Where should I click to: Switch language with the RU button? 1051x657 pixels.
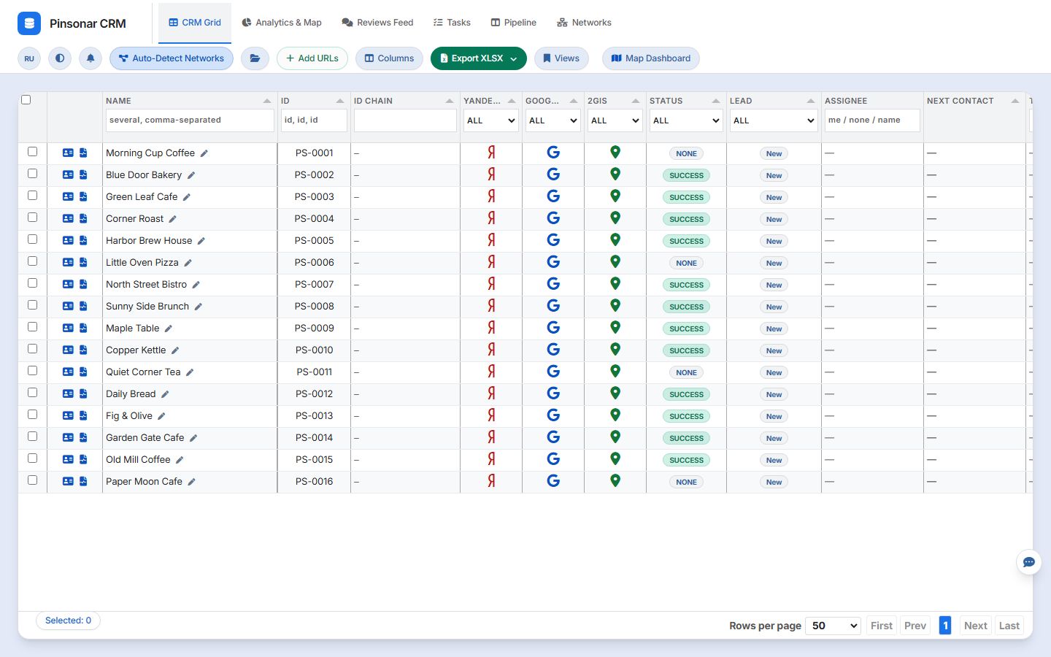[x=29, y=58]
